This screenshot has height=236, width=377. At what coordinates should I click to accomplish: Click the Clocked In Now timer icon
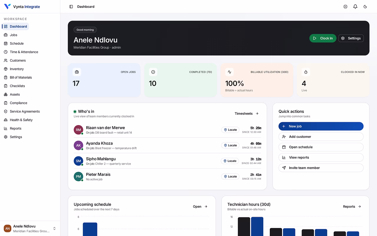point(306,72)
